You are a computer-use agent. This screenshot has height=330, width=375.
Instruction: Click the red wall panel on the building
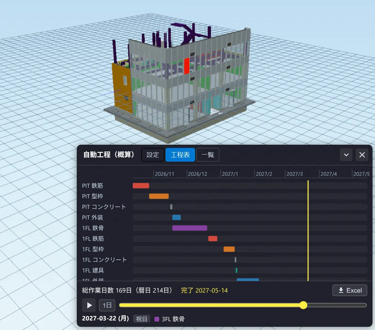click(x=187, y=66)
